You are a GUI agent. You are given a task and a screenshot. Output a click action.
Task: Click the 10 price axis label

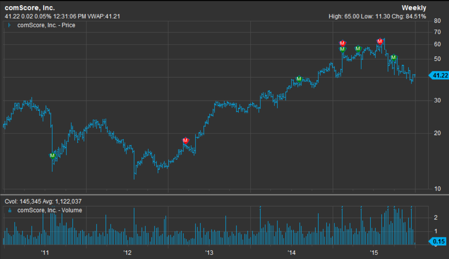[437, 189]
